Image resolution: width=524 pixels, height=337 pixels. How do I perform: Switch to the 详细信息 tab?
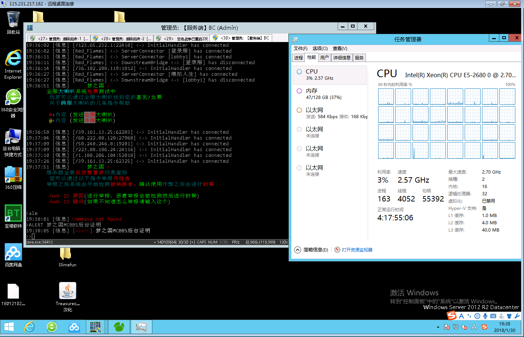[x=342, y=58]
